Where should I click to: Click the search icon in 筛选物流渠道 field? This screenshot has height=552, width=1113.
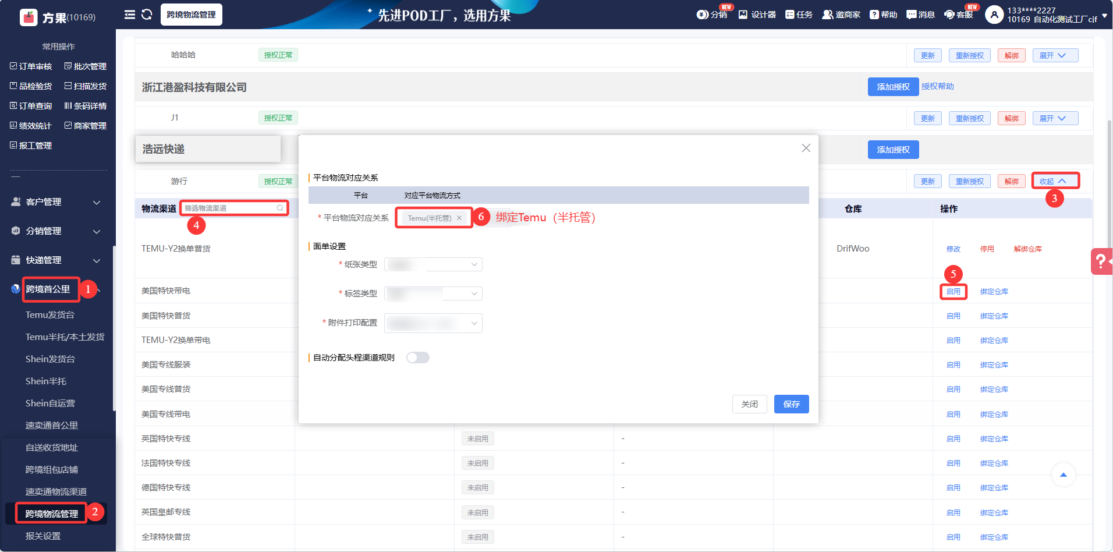point(280,208)
